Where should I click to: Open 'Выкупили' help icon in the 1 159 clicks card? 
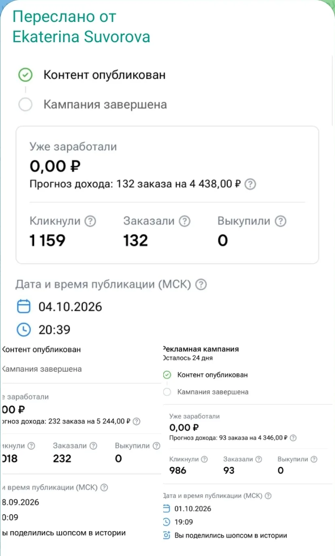tap(280, 221)
